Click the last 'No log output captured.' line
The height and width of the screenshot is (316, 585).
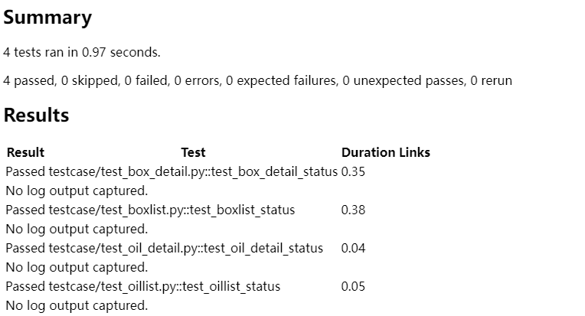click(x=77, y=305)
